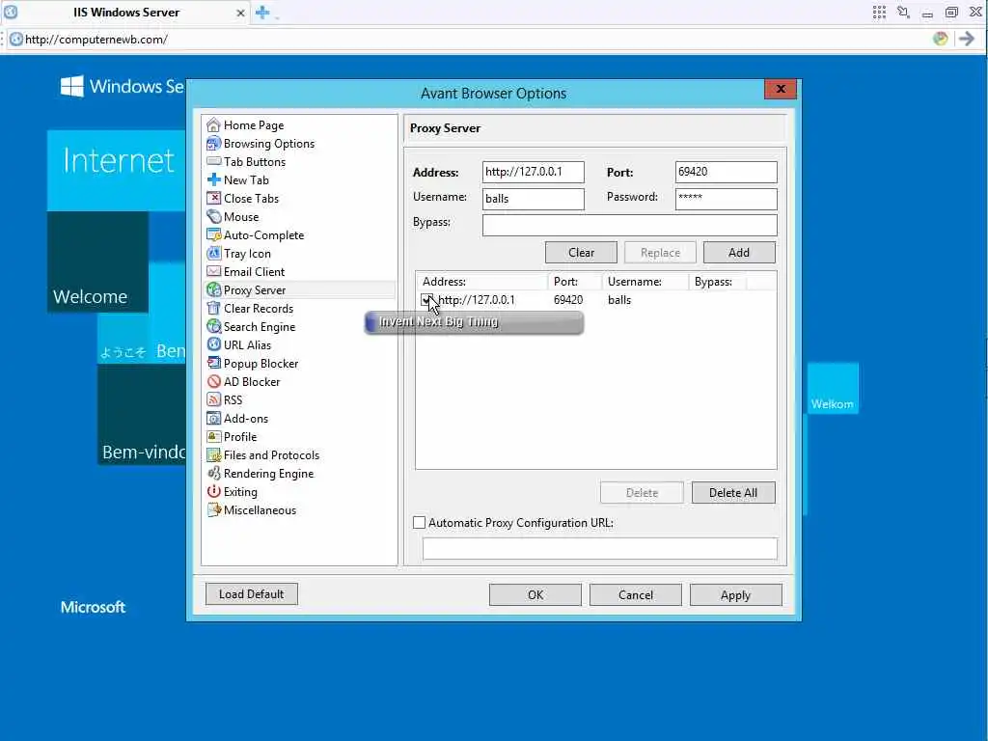Click the Welkom tile on IIS page

pyautogui.click(x=833, y=388)
